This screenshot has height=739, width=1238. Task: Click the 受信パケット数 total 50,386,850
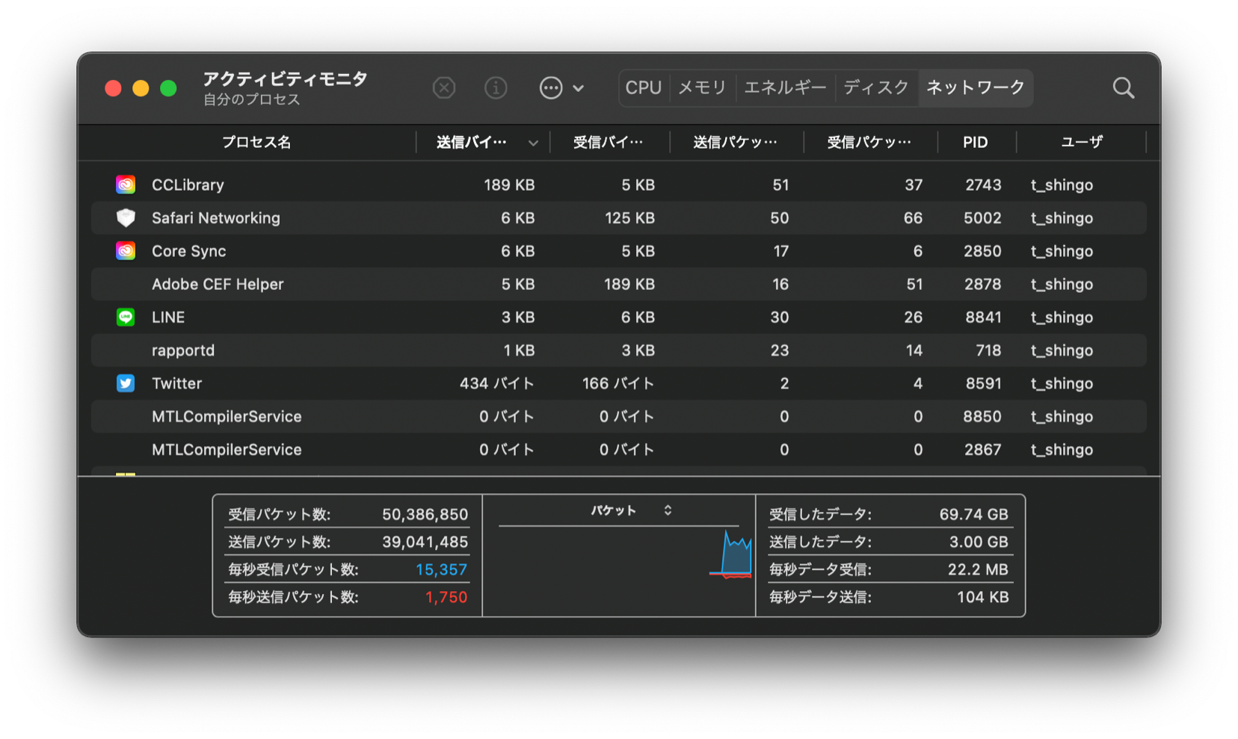click(425, 514)
